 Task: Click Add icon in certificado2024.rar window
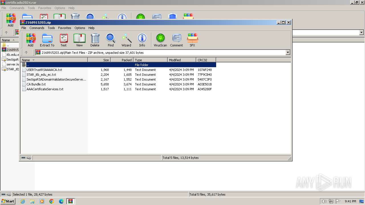[x=11, y=20]
